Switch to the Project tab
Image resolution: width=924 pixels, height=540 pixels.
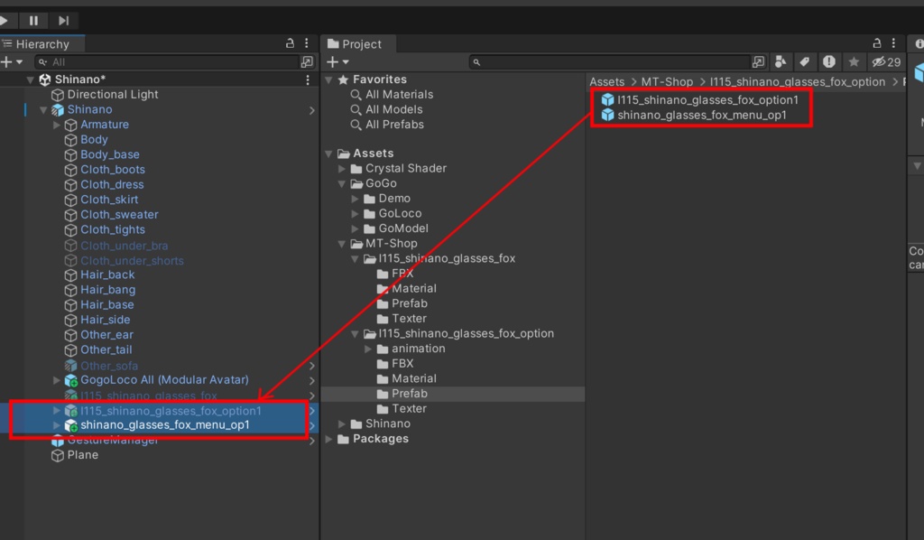point(358,44)
